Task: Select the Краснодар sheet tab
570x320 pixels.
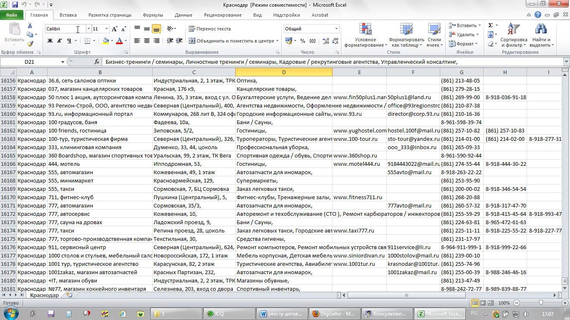Action: 45,295
